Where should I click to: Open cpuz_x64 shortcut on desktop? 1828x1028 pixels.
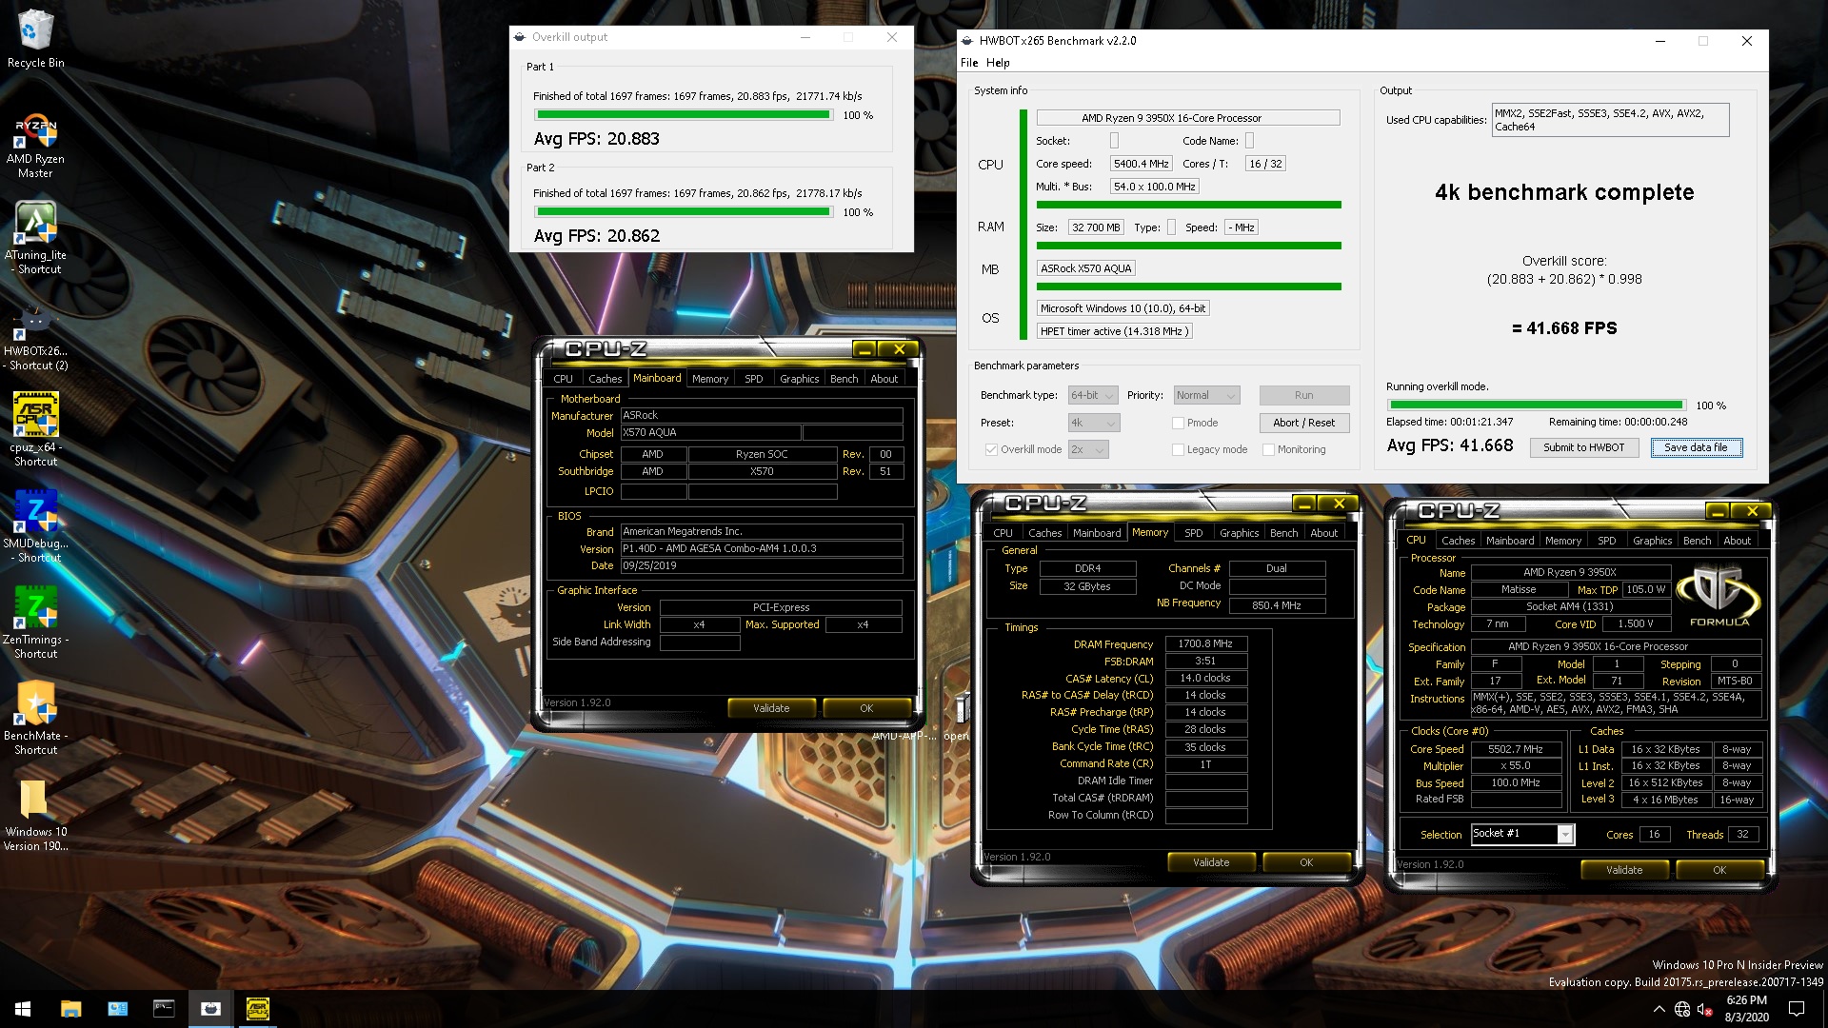click(35, 429)
